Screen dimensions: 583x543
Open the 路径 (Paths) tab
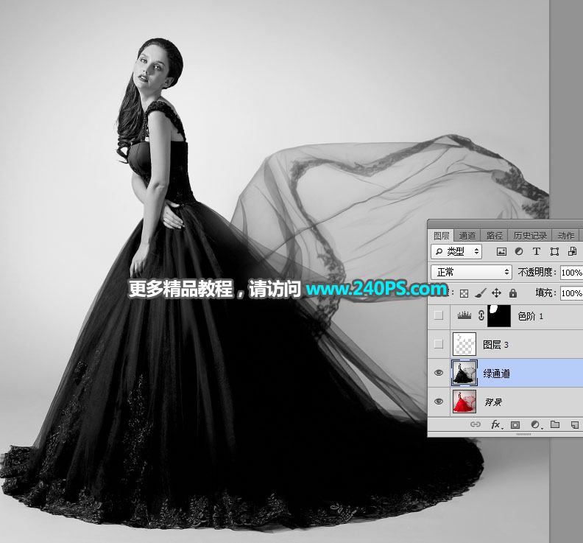pos(494,236)
